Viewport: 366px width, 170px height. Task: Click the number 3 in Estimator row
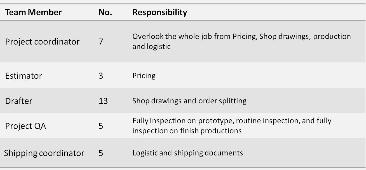(x=101, y=76)
